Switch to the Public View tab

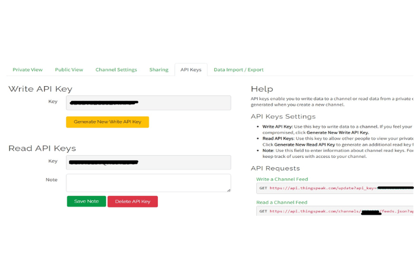click(69, 70)
